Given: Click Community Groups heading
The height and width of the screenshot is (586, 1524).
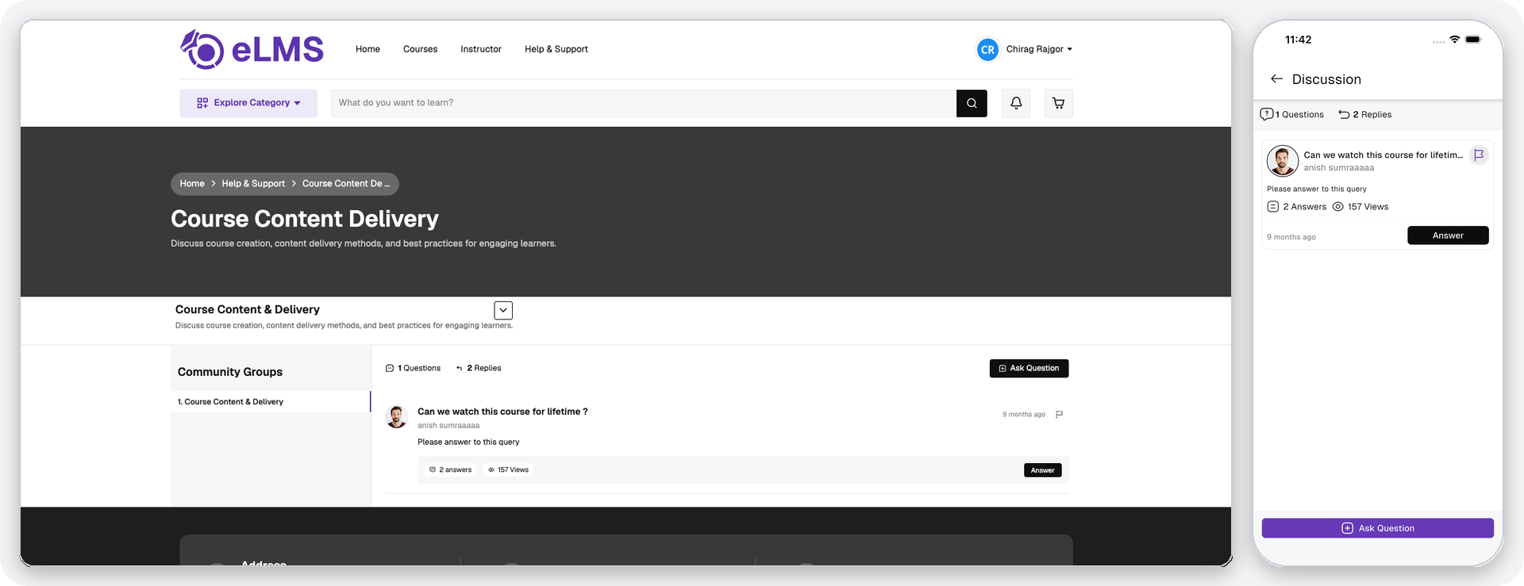Looking at the screenshot, I should pos(230,372).
